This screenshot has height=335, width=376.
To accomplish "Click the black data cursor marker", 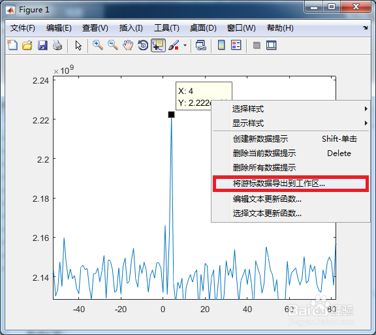I will click(171, 115).
